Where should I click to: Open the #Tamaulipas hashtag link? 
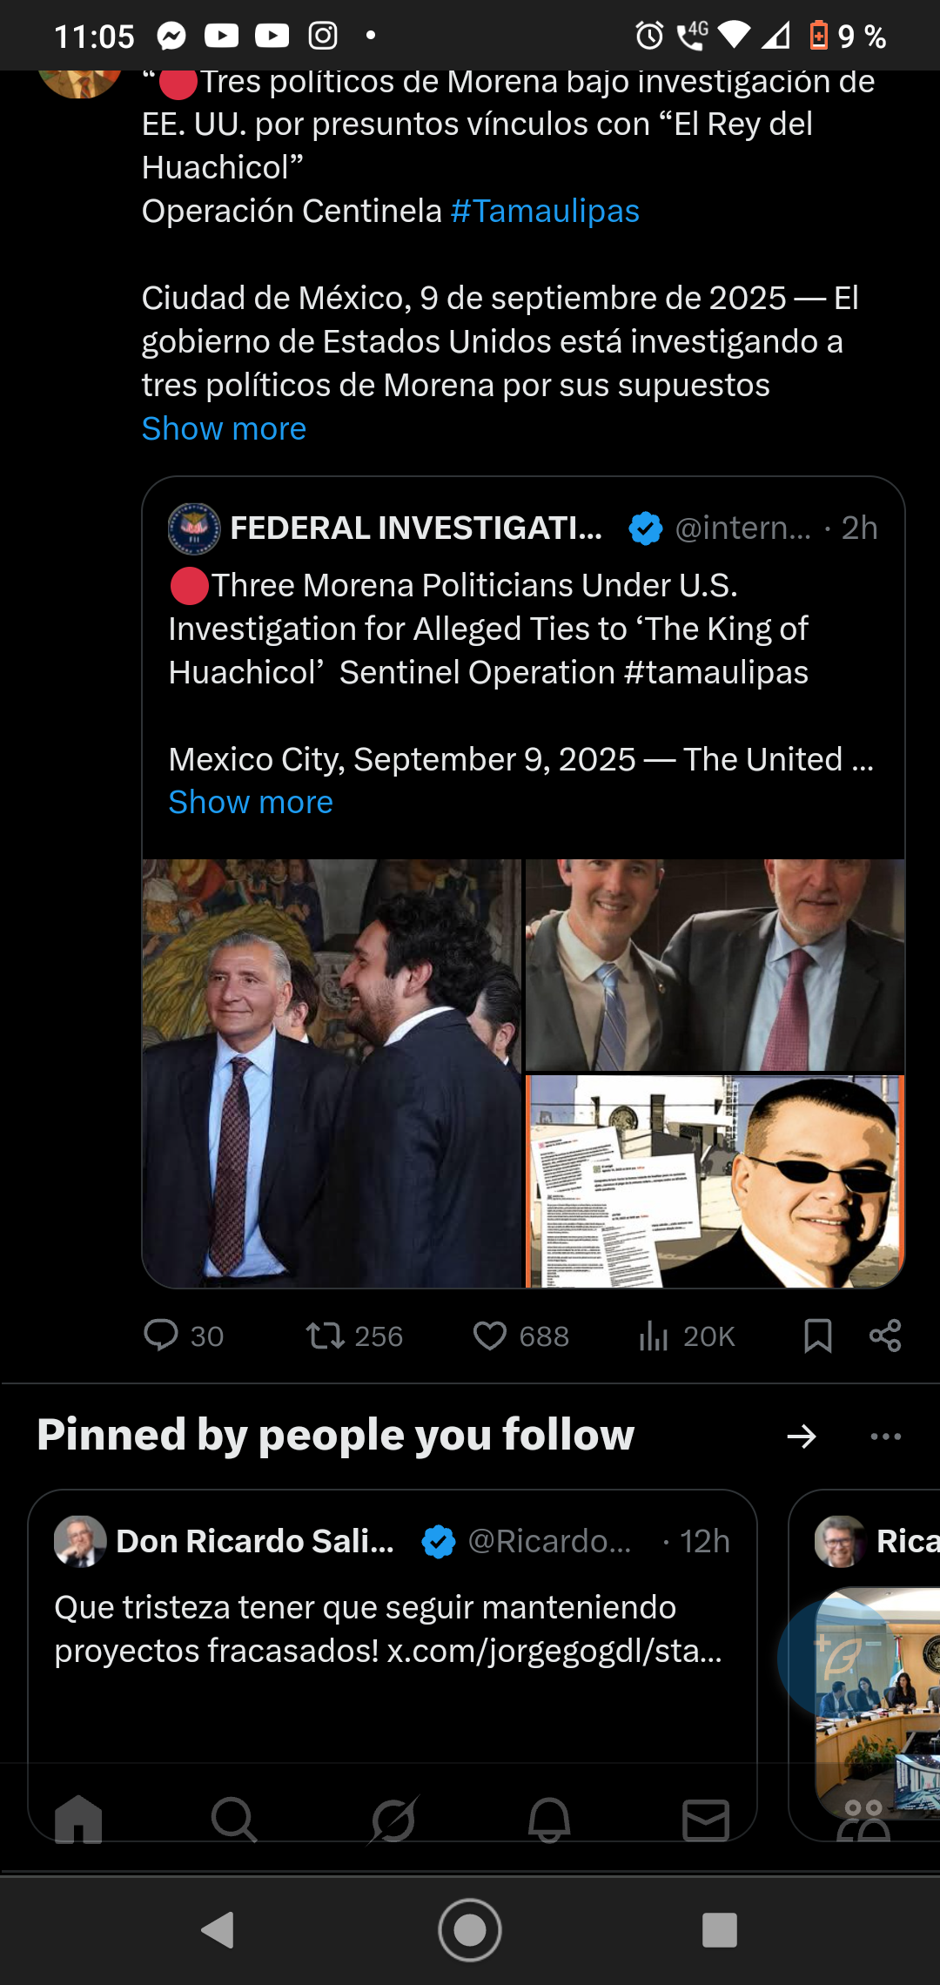545,211
